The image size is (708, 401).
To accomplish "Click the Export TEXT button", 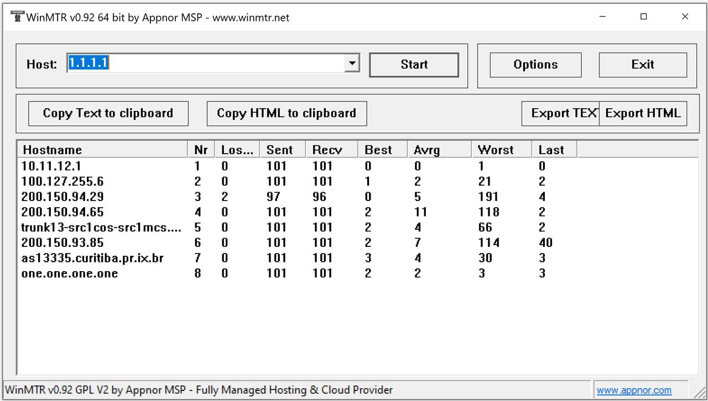I will click(x=560, y=113).
